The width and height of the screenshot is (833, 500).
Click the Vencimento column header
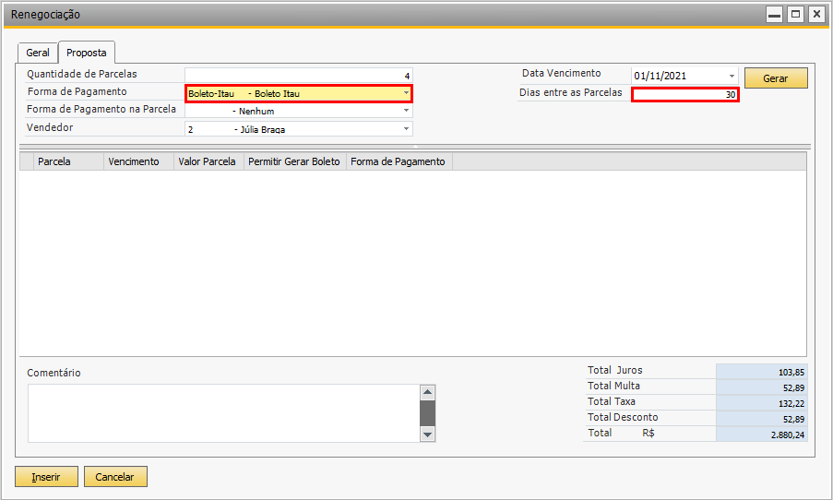138,161
